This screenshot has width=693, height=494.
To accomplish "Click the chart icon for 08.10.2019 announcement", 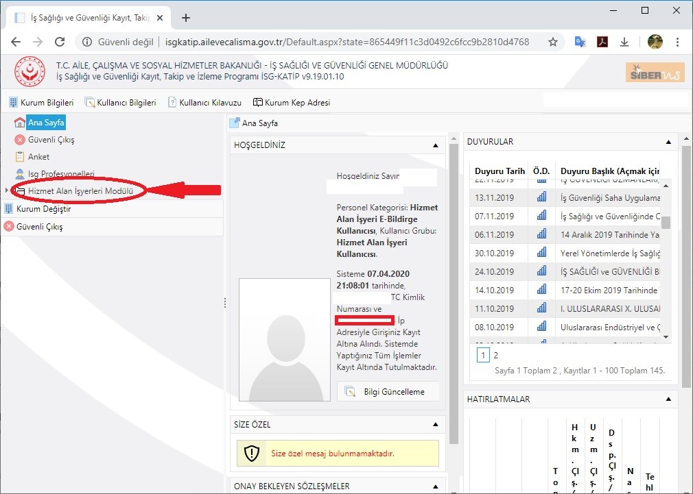I will 541,326.
